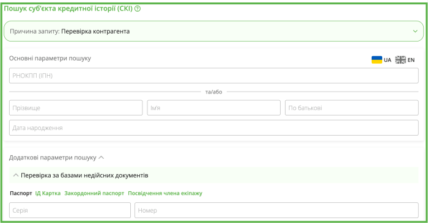The width and height of the screenshot is (428, 223).
Task: Open the Причина запиту dropdown
Action: coord(214,31)
